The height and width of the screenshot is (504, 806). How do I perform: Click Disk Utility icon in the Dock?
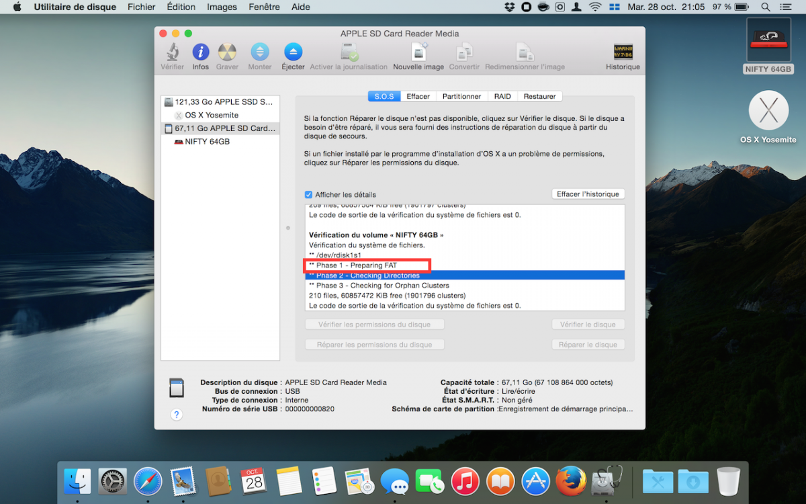(607, 481)
